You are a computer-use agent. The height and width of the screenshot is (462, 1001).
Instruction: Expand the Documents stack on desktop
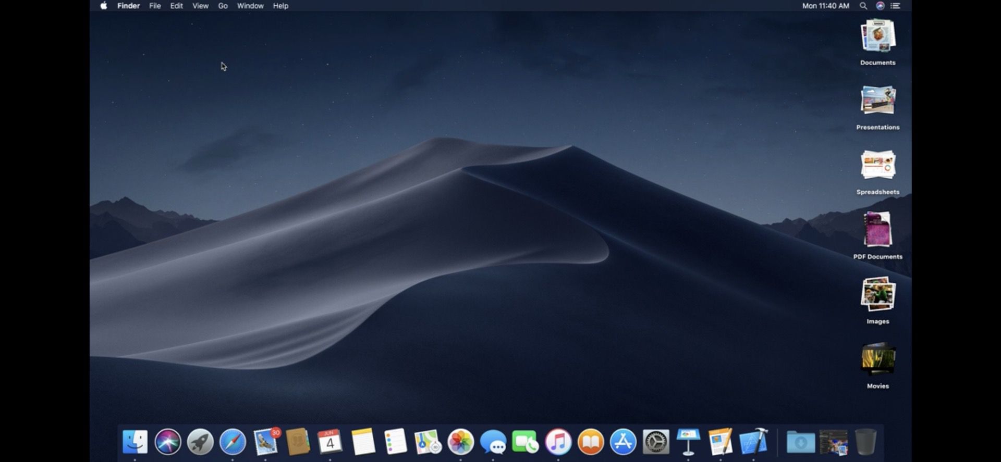(878, 42)
